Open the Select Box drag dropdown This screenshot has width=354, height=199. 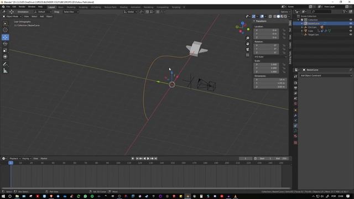[x=71, y=12]
